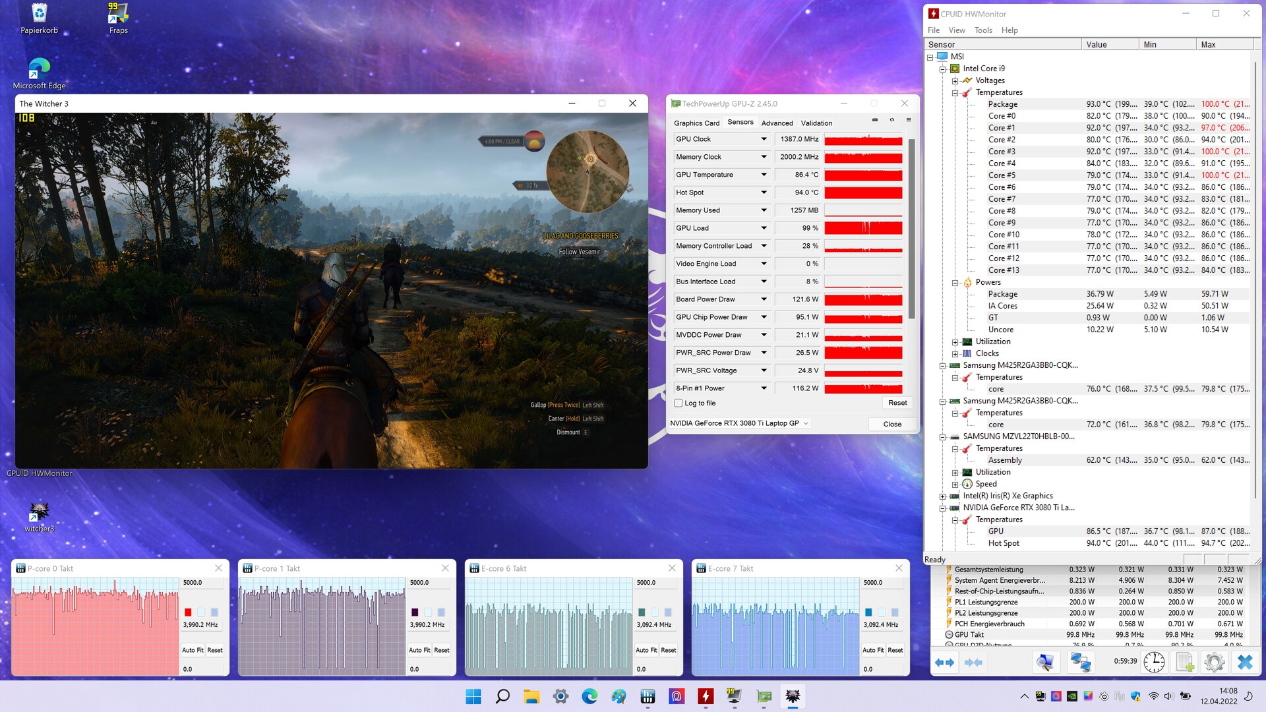The image size is (1266, 712).
Task: Switch to the Graphics Card tab
Action: point(696,123)
